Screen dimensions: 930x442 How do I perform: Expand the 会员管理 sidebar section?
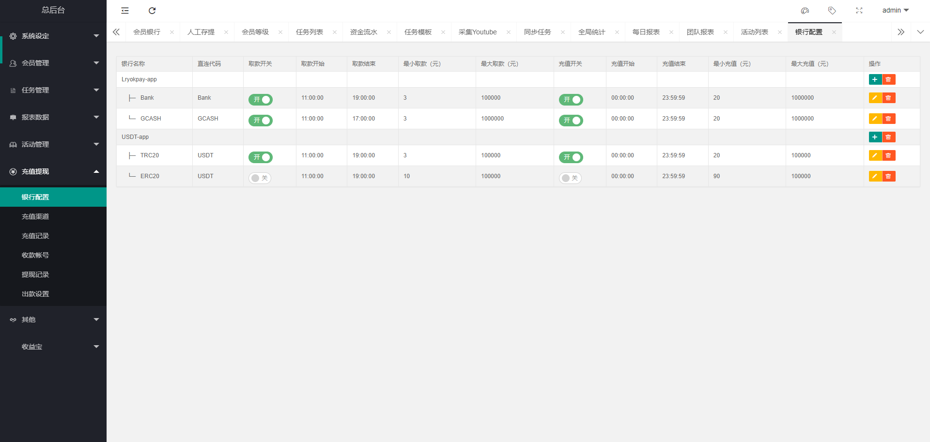pyautogui.click(x=53, y=63)
